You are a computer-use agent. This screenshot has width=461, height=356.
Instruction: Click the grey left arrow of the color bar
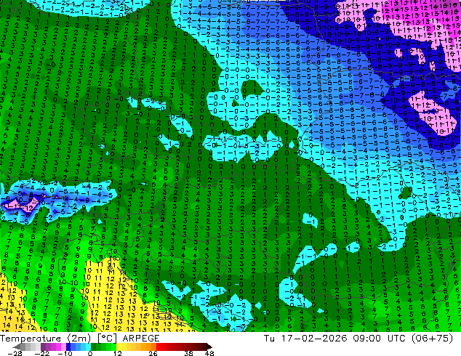click(x=17, y=347)
